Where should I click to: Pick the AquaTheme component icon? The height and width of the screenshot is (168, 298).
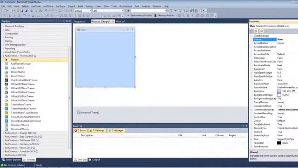[x=7, y=68]
